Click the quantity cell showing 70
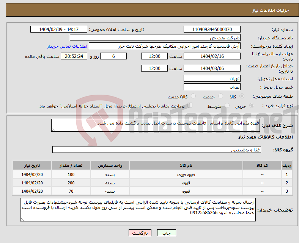Viewport: 299px width, 243px height. click(x=71, y=191)
